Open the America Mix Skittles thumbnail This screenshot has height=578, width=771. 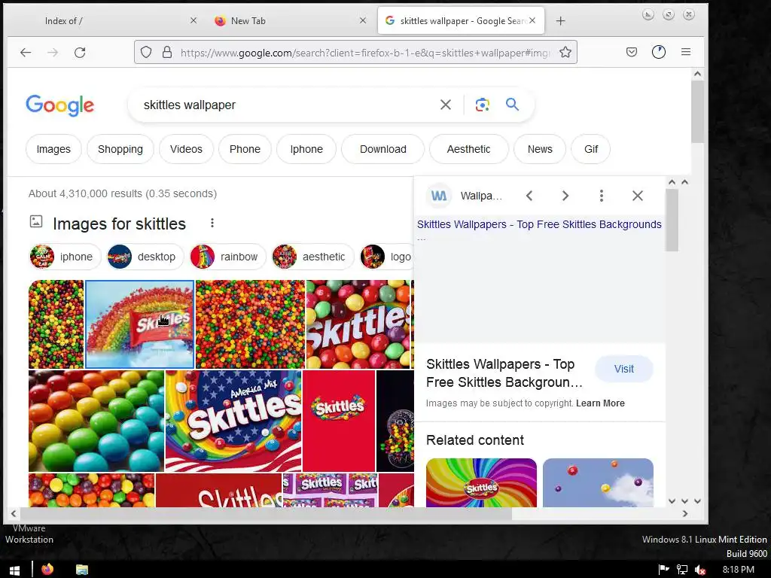click(233, 421)
